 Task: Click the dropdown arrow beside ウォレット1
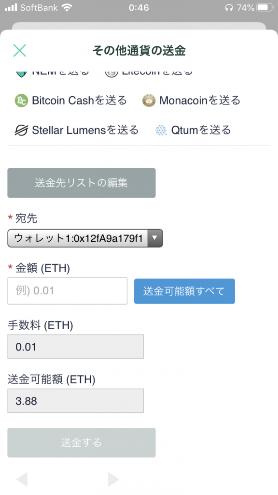[155, 238]
